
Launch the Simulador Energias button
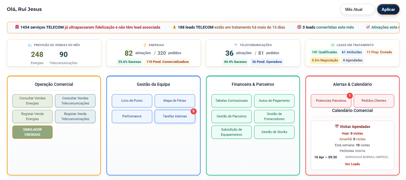32,132
